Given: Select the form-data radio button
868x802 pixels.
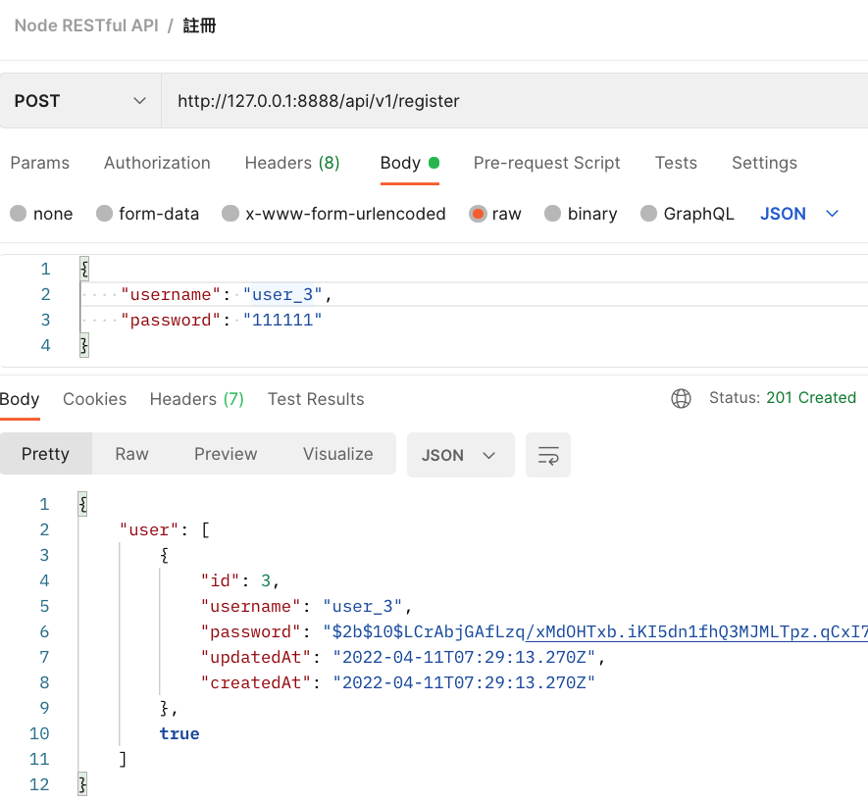Looking at the screenshot, I should pos(104,214).
